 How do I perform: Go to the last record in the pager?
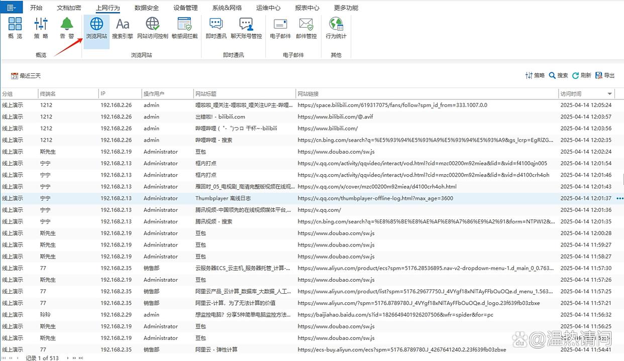click(x=81, y=358)
